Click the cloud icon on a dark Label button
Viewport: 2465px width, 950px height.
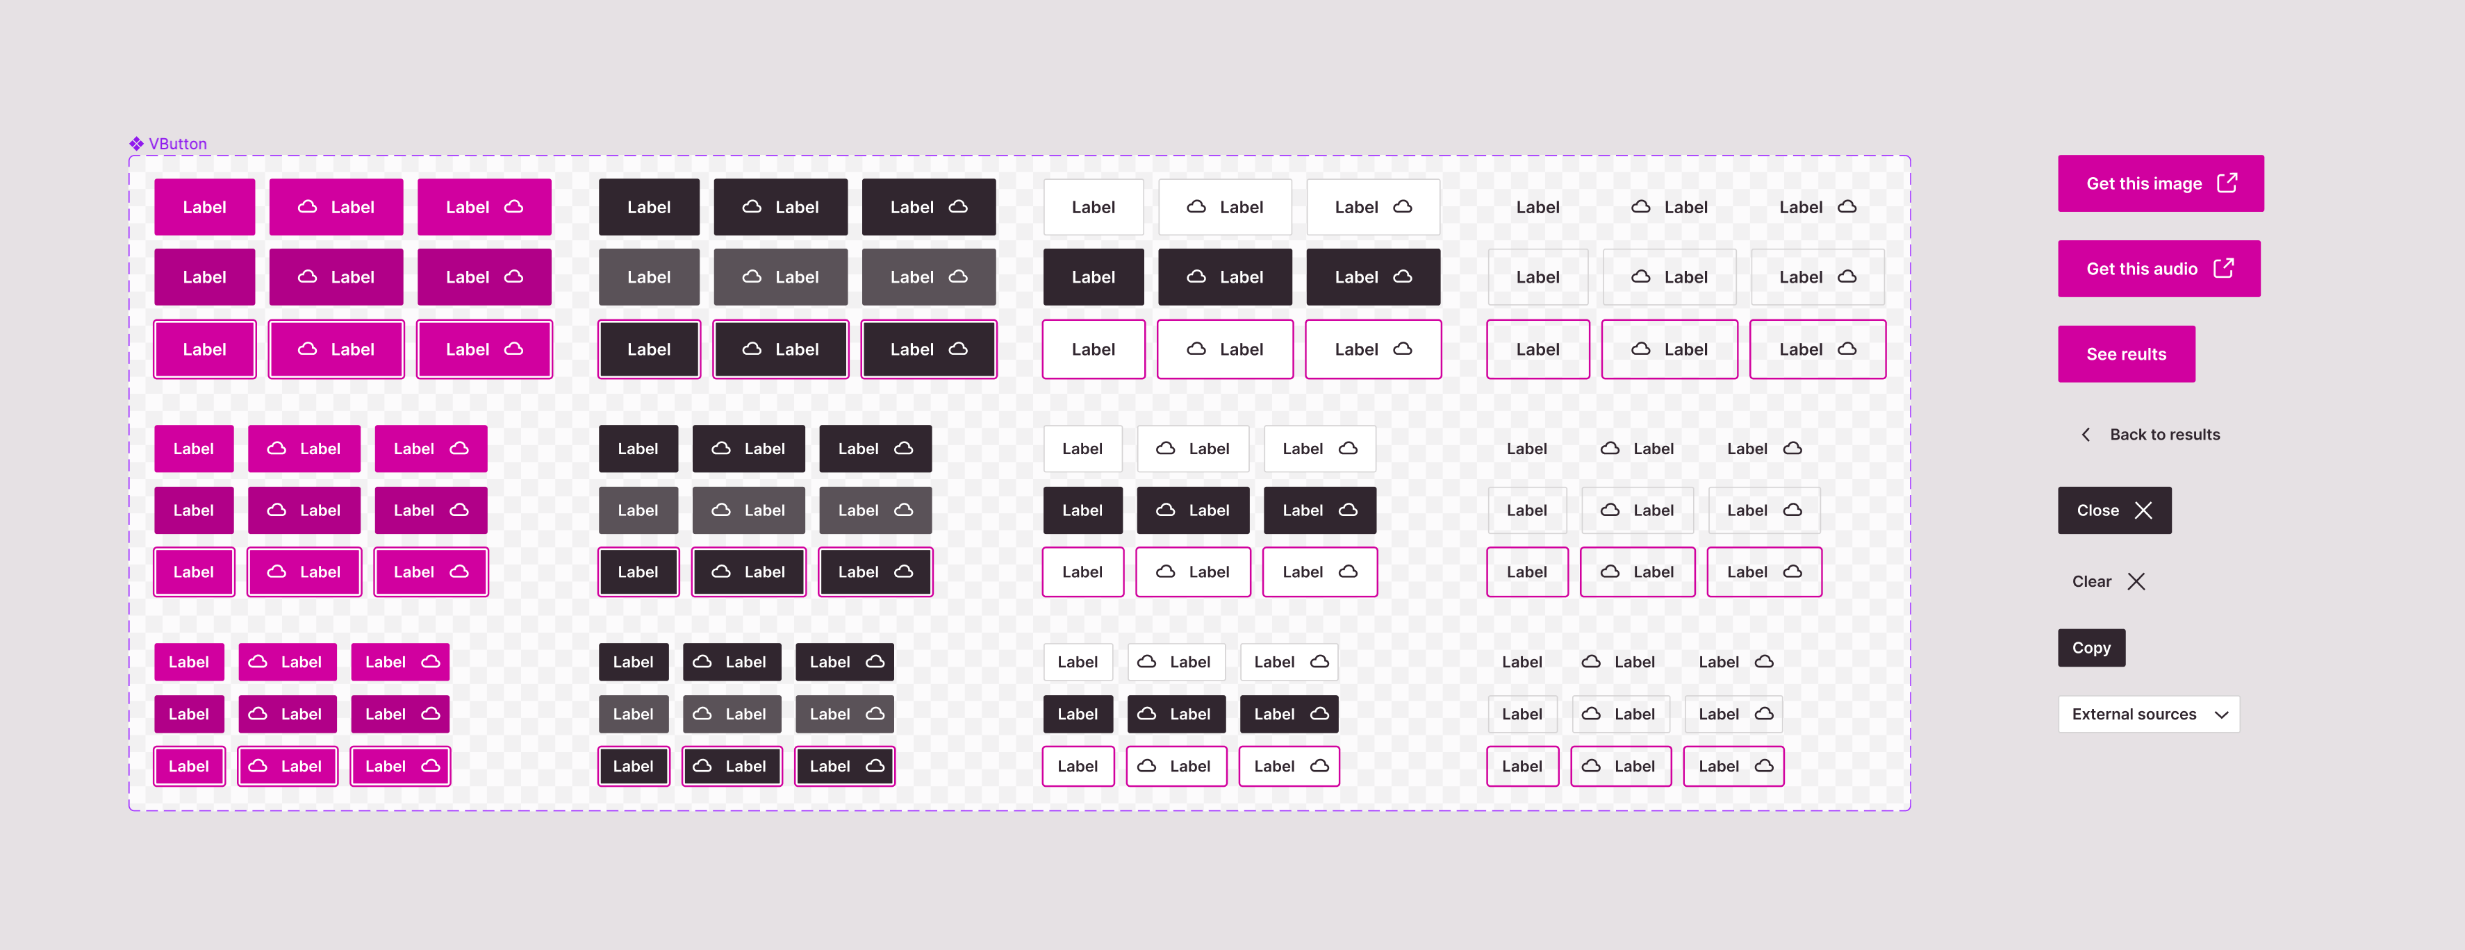752,207
